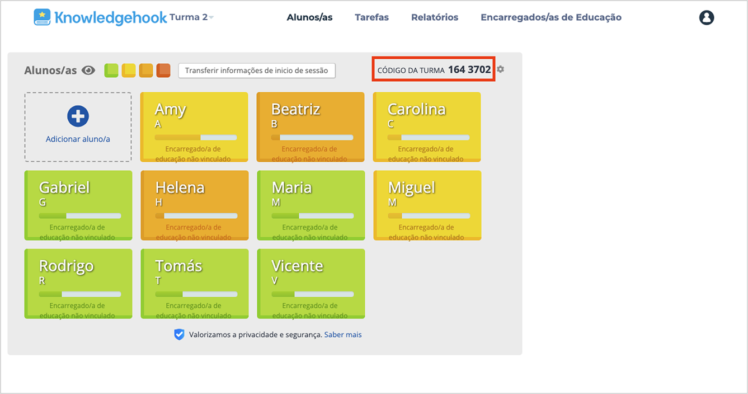The height and width of the screenshot is (394, 748).
Task: Click the privacy shield icon
Action: [179, 335]
